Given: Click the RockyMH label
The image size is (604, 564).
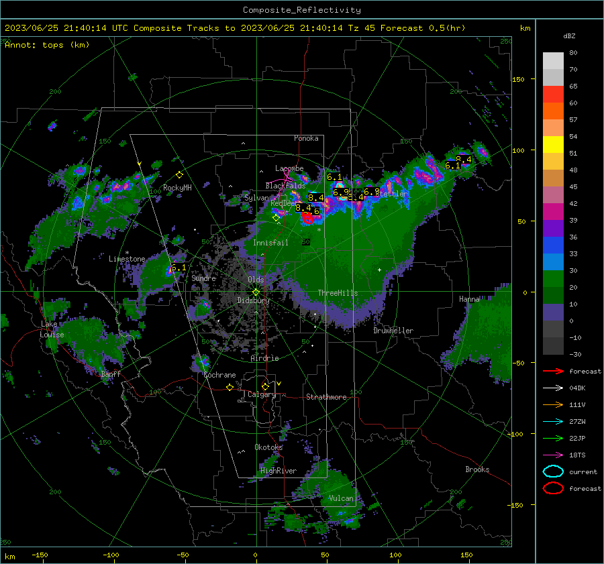Looking at the screenshot, I should coord(177,188).
